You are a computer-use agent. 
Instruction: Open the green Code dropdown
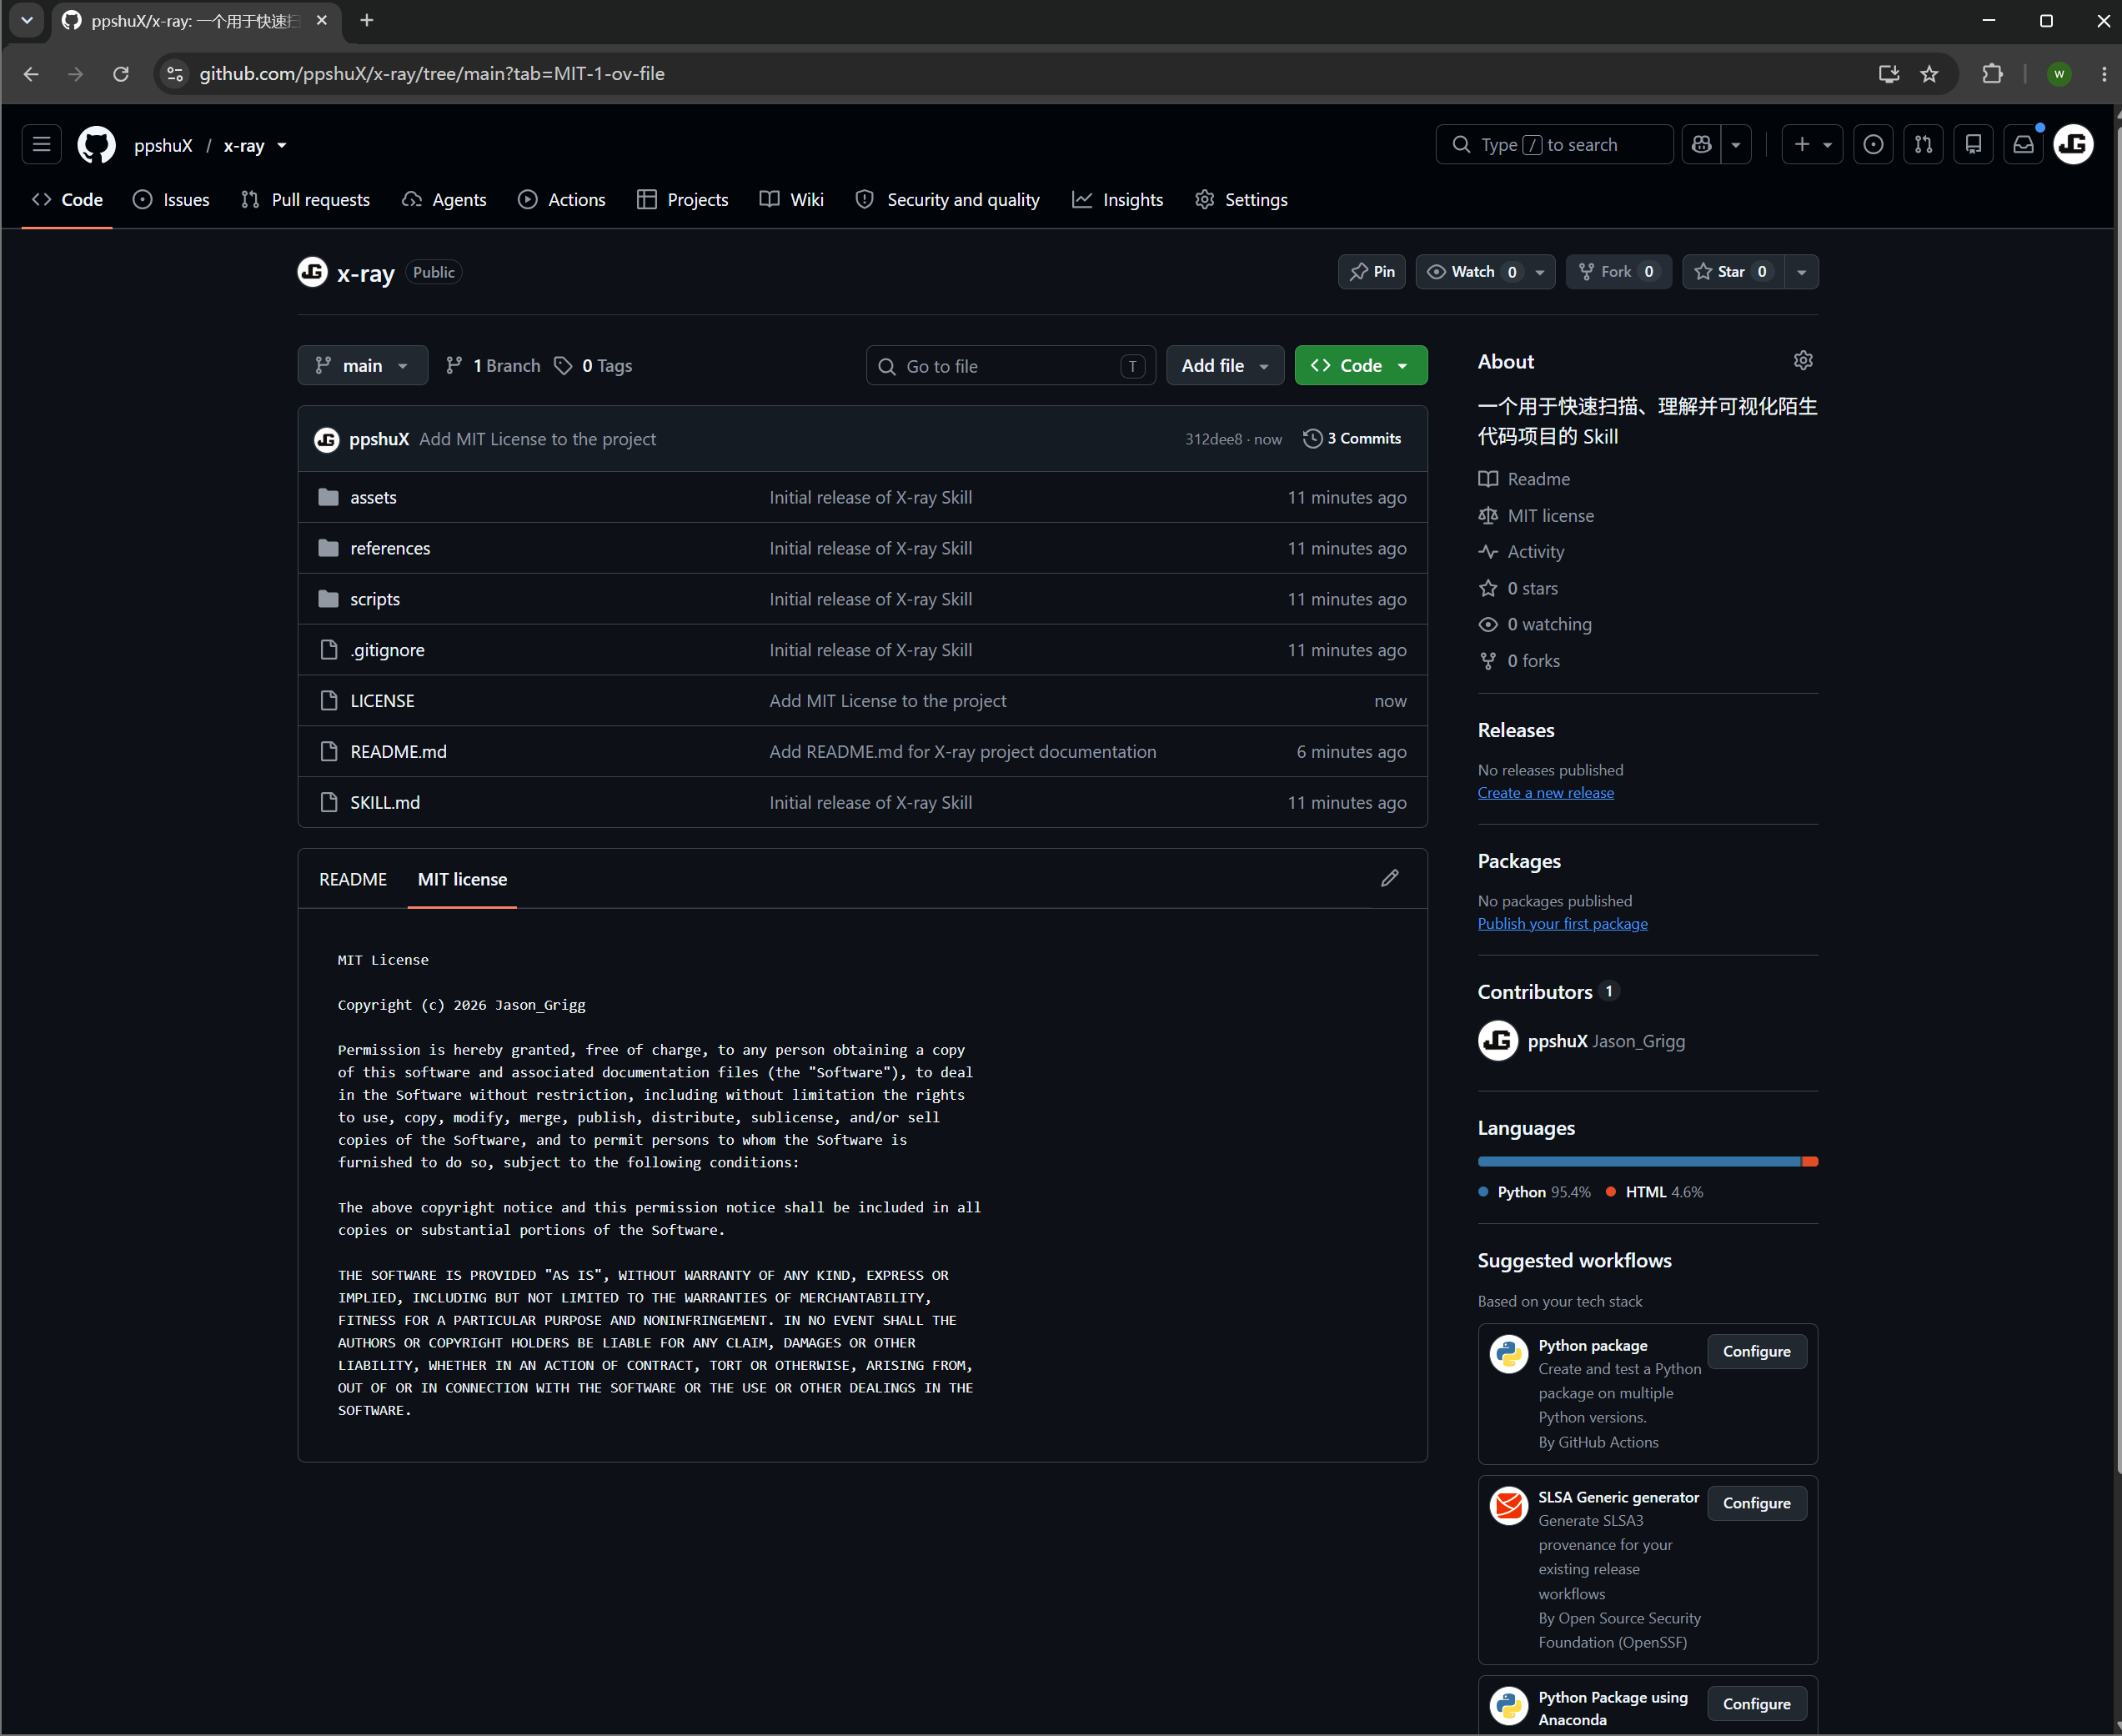(x=1361, y=366)
